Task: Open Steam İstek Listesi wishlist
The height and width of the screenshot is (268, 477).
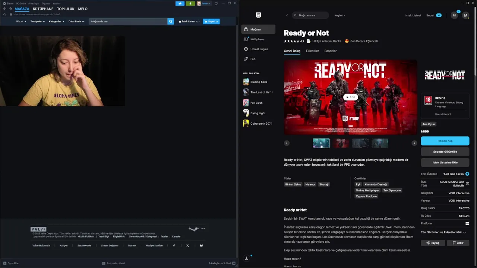Action: pos(189,22)
